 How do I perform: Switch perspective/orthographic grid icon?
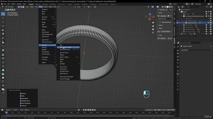click(x=153, y=33)
